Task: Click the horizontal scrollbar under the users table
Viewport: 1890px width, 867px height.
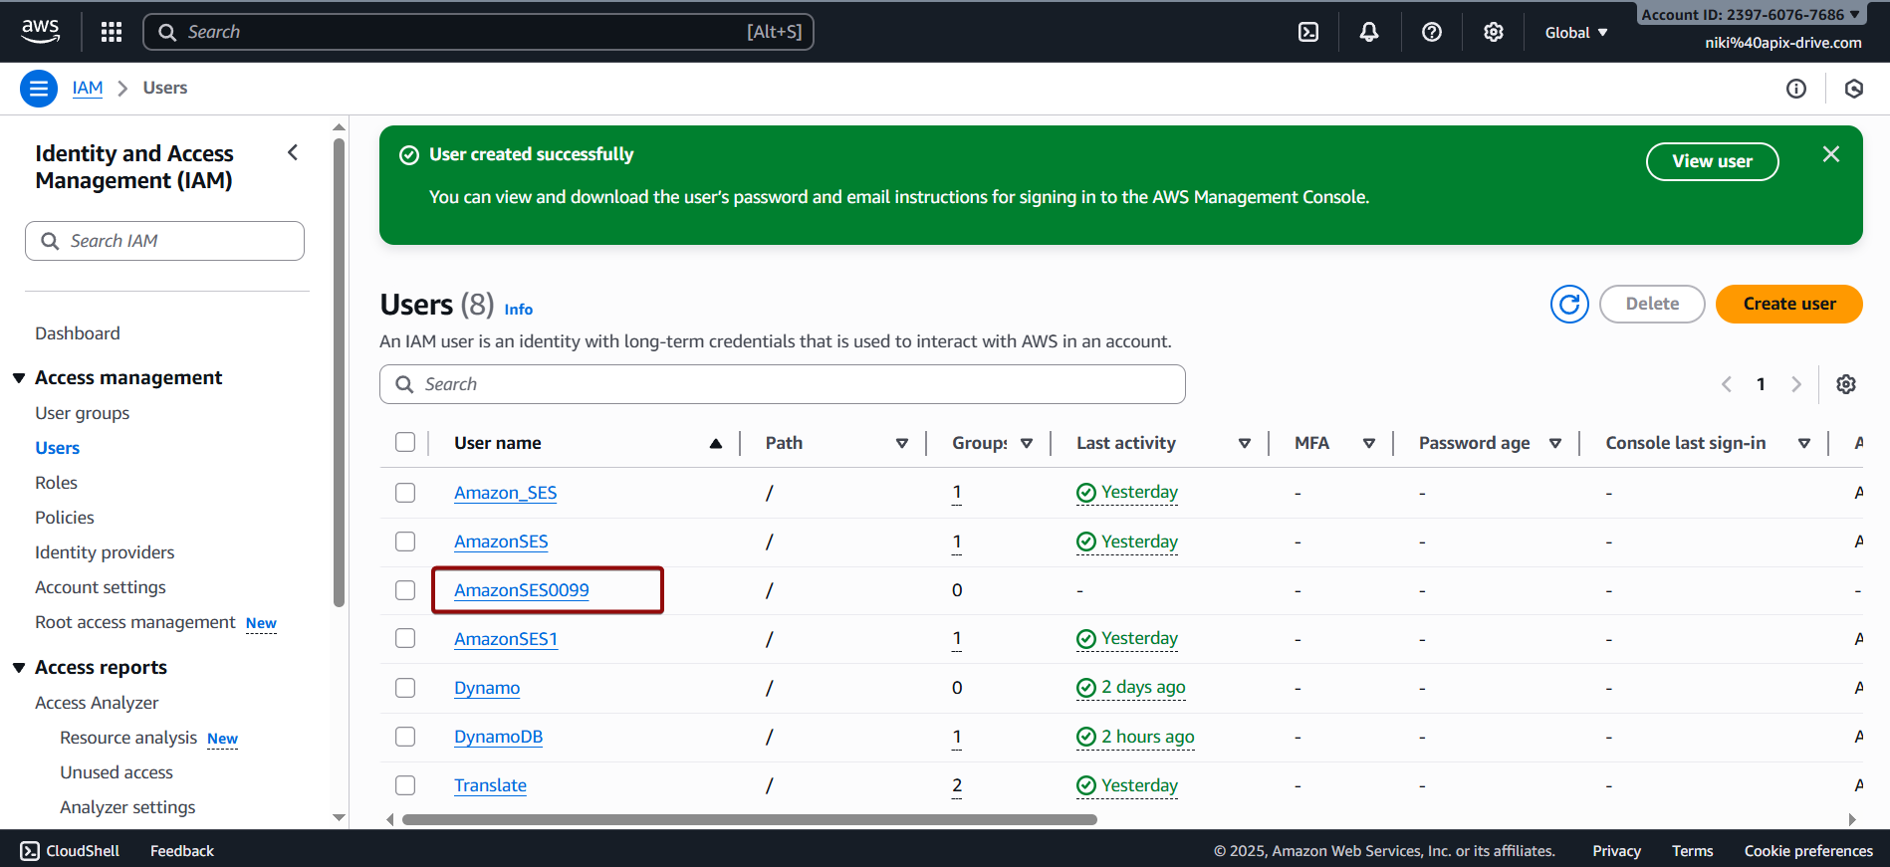Action: point(749,820)
